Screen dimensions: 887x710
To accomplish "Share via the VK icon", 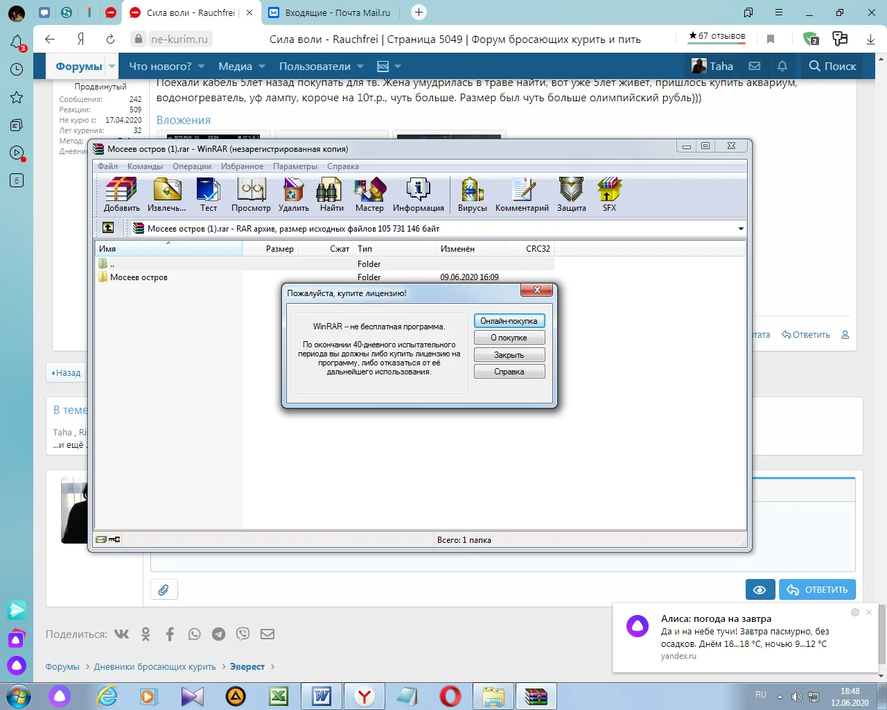I will coord(122,634).
